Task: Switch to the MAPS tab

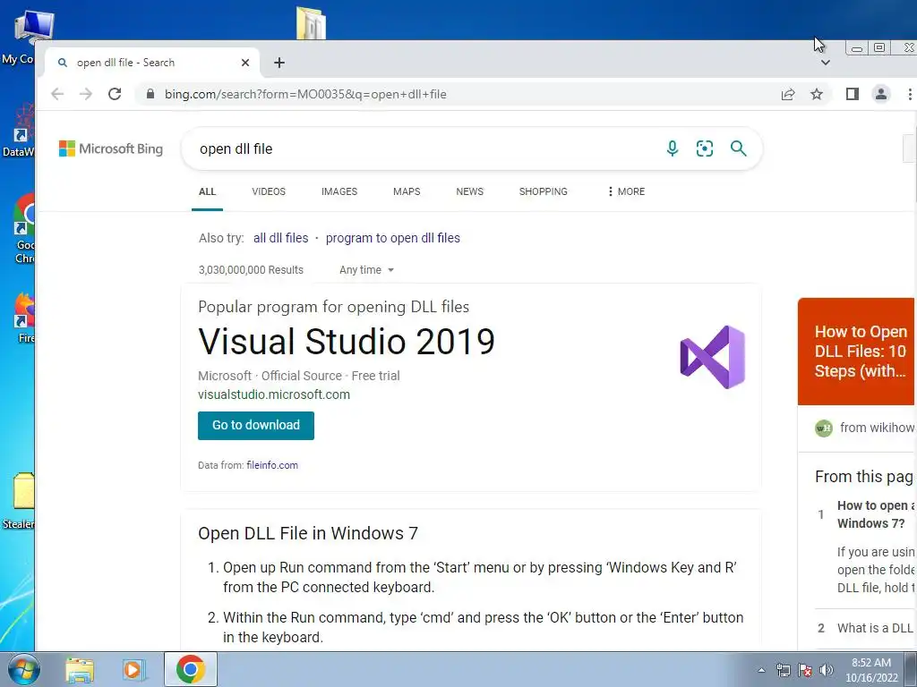Action: coord(407,191)
